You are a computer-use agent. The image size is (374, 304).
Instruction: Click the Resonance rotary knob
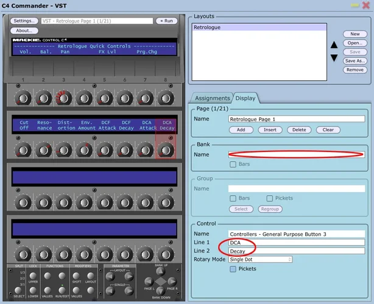pos(44,150)
